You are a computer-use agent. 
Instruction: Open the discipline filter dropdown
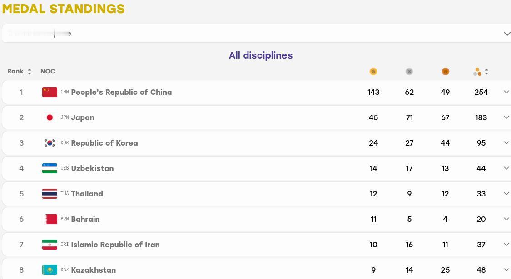click(x=257, y=33)
